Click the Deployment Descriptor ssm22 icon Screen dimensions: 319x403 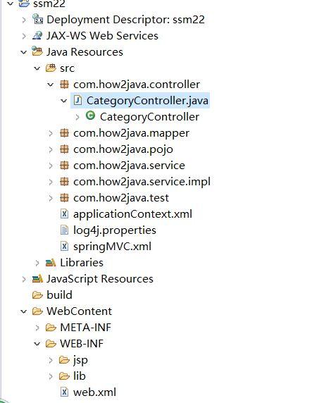point(37,19)
